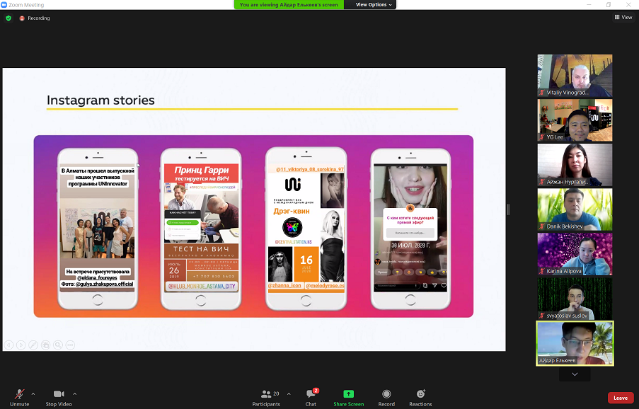This screenshot has width=639, height=409.
Task: Leave the meeting
Action: pyautogui.click(x=621, y=398)
